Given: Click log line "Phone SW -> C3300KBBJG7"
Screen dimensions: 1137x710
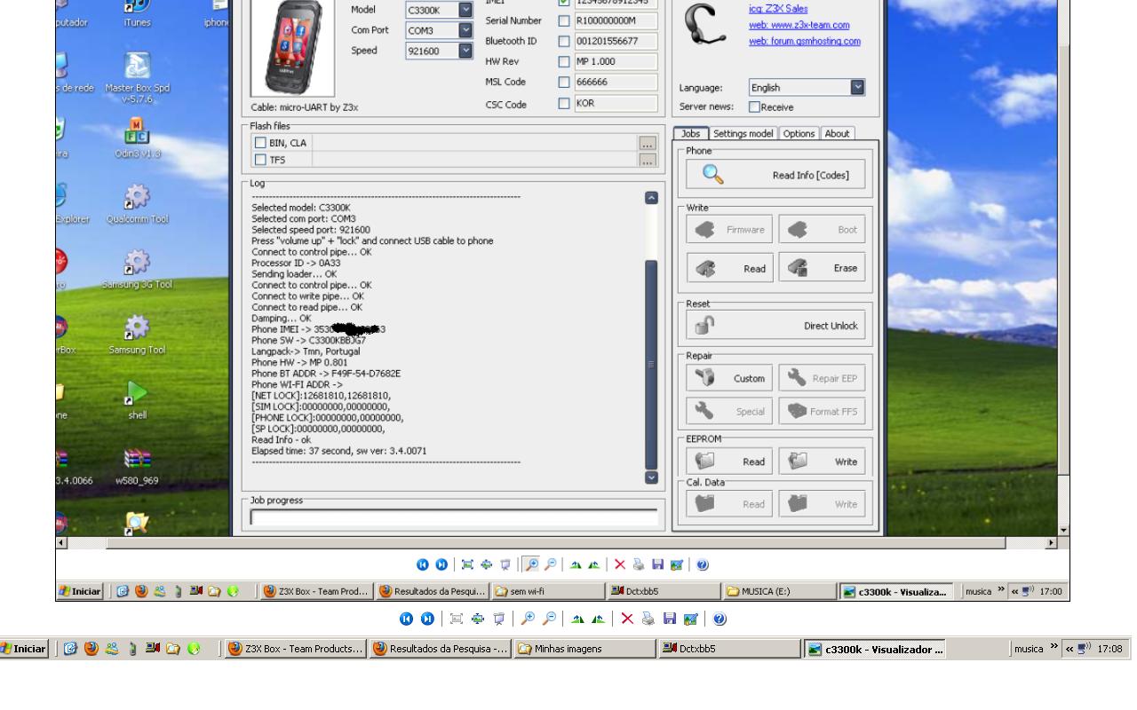Looking at the screenshot, I should (x=308, y=340).
